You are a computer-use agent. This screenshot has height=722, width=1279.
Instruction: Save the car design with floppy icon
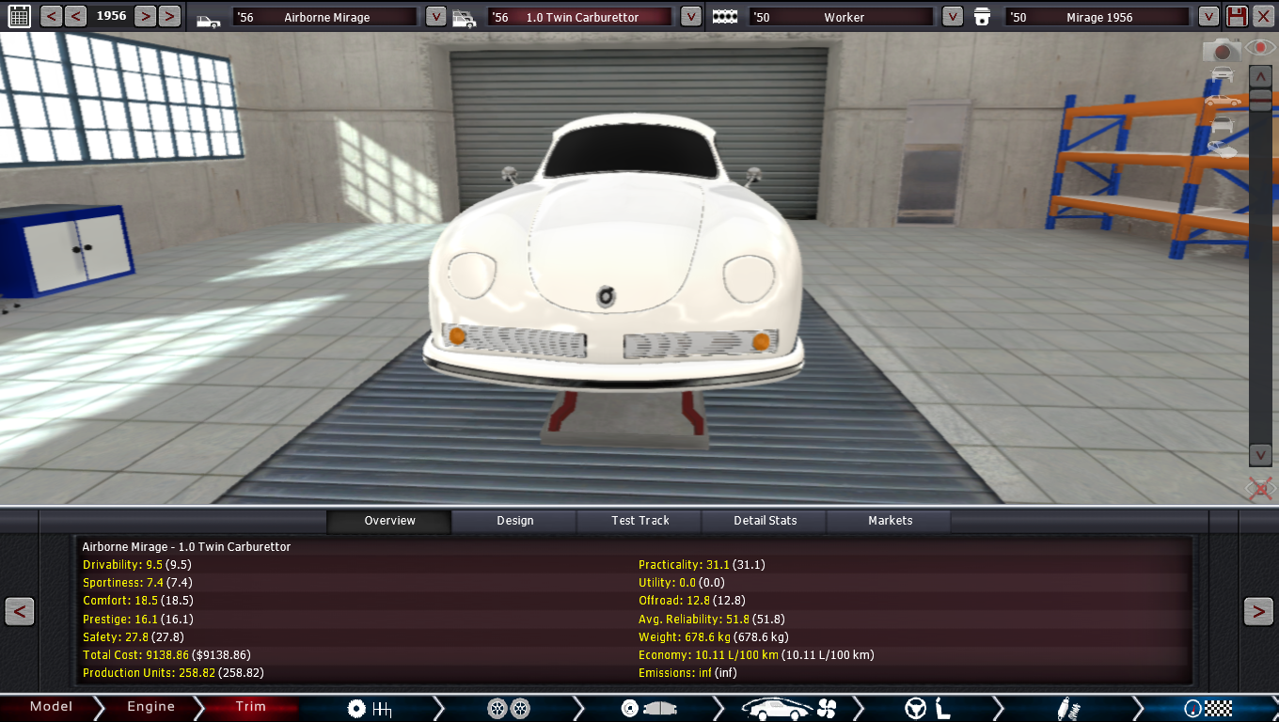[x=1237, y=16]
